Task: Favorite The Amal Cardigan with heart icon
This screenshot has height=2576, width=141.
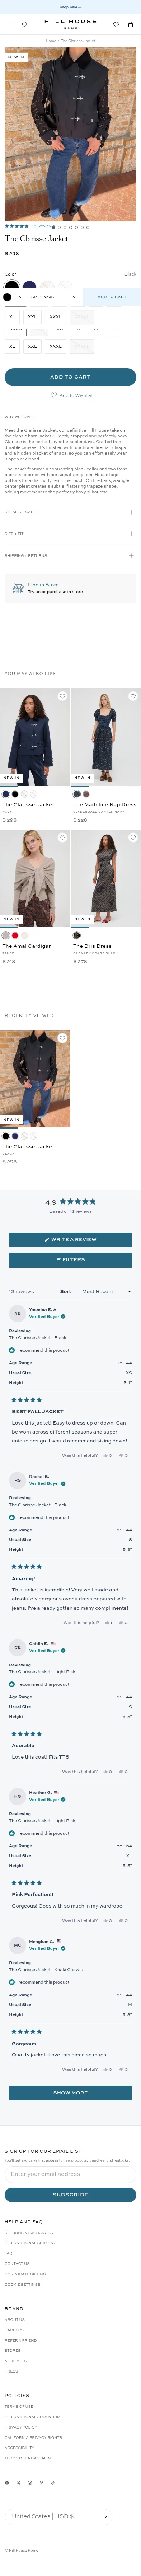Action: 62,838
